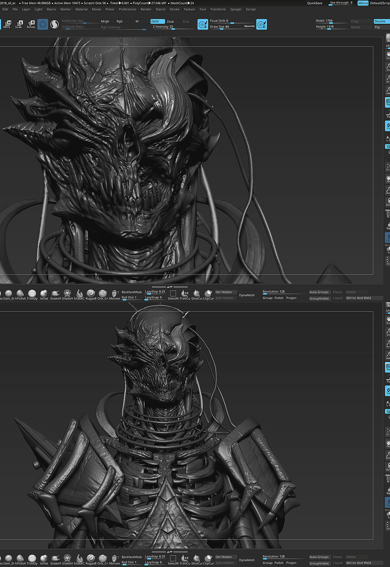Toggle Double document option
The image size is (390, 567).
(381, 21)
